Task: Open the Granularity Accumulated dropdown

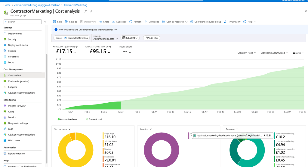Action: 274,53
